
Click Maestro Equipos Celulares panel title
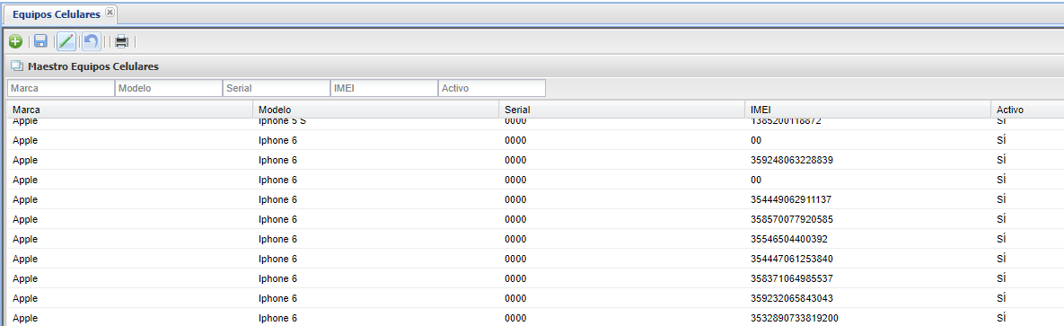point(93,66)
